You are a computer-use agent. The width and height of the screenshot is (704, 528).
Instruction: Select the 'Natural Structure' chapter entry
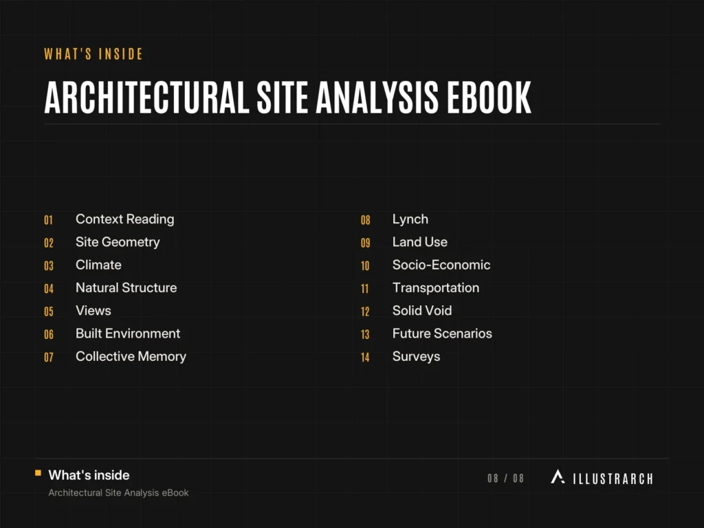coord(126,288)
